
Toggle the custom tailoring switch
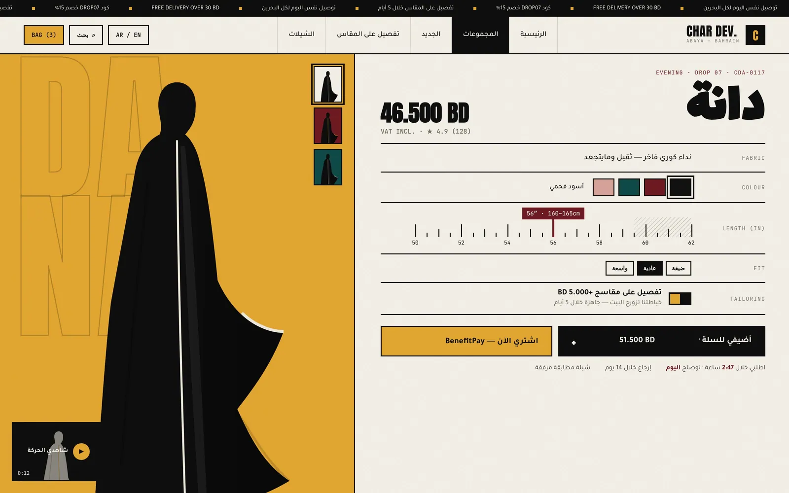click(680, 299)
